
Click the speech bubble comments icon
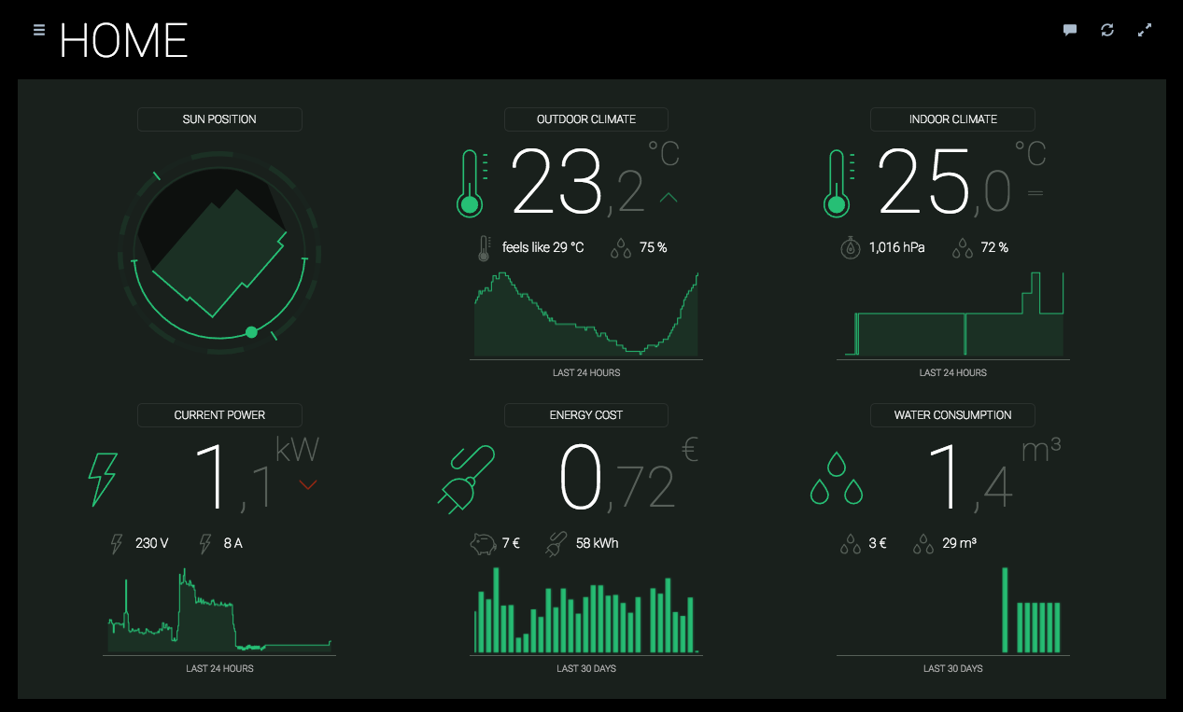click(x=1070, y=30)
